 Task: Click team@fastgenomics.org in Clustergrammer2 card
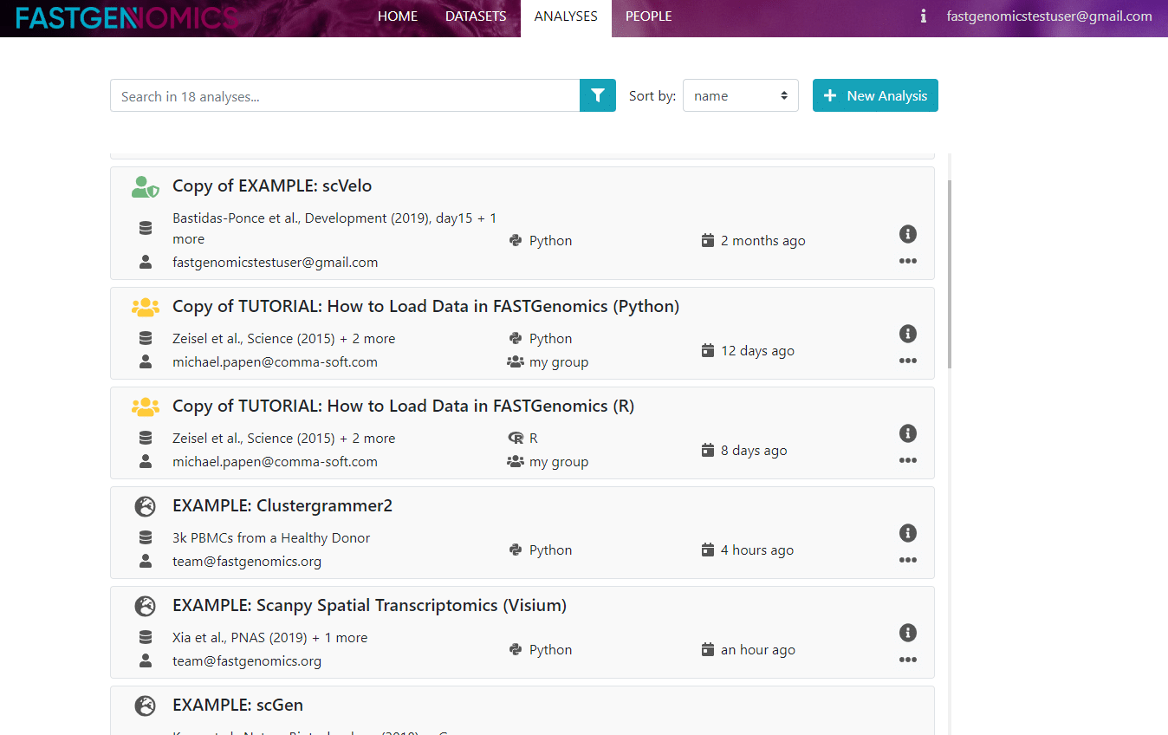click(247, 562)
